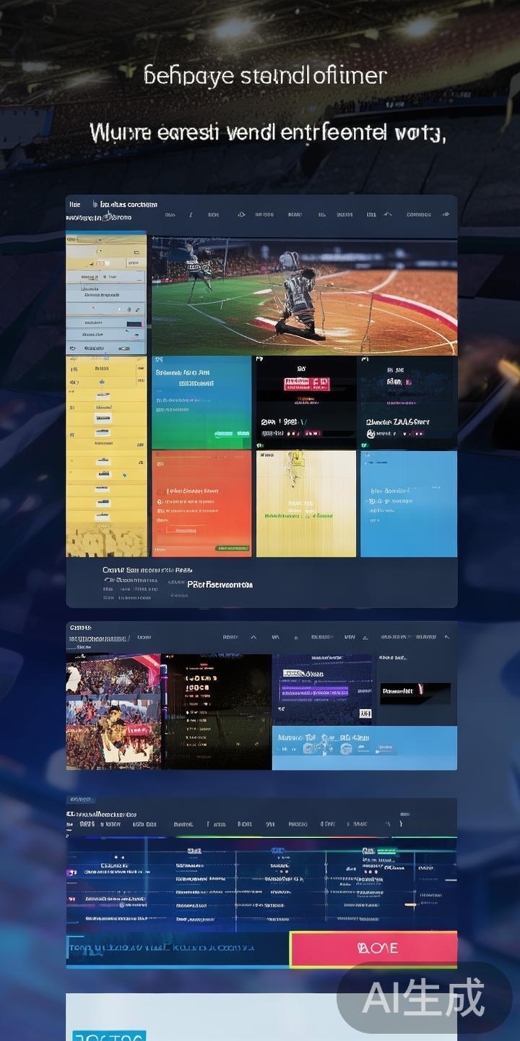This screenshot has height=1041, width=520.
Task: Click the teal text link beside the red button
Action: tap(160, 948)
